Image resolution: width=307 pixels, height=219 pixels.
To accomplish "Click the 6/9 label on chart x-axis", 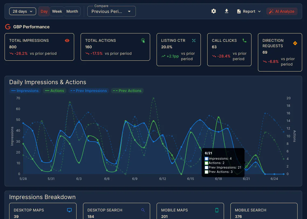I will pos(135,179).
